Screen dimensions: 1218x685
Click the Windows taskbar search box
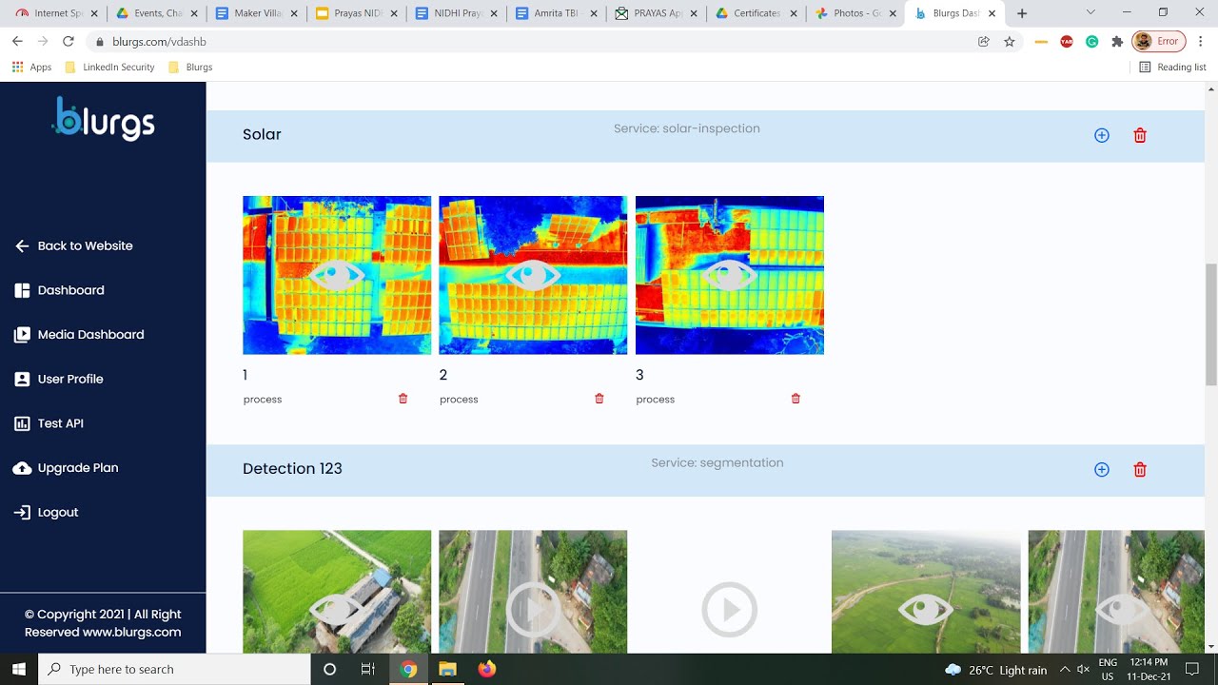(174, 669)
